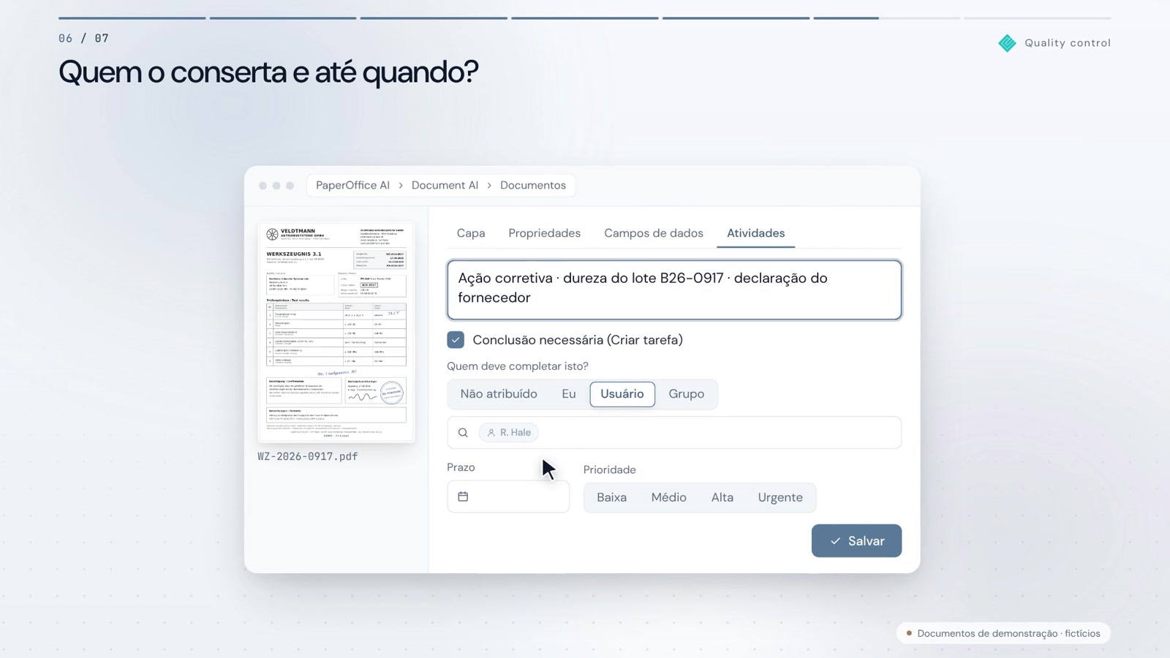Set priority to Médio
This screenshot has height=658, width=1170.
point(669,497)
